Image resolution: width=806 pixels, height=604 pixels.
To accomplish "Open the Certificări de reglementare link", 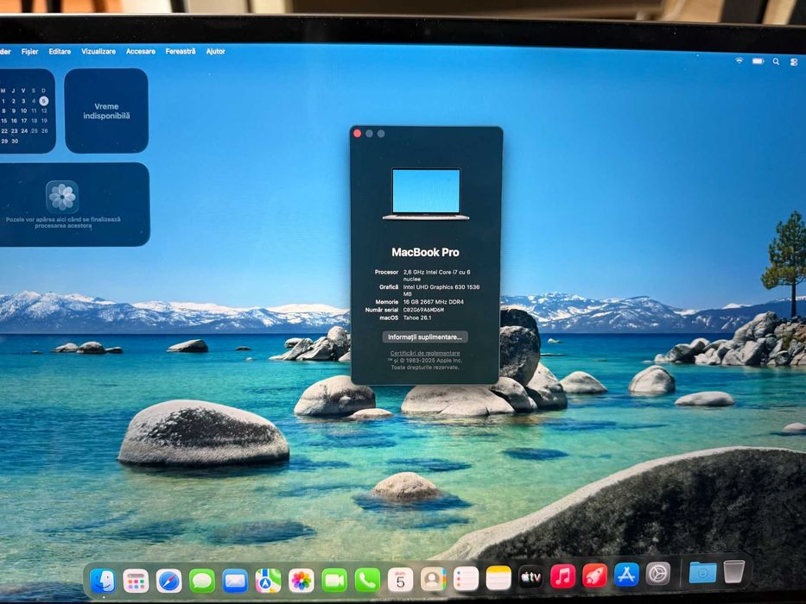I will coord(424,354).
